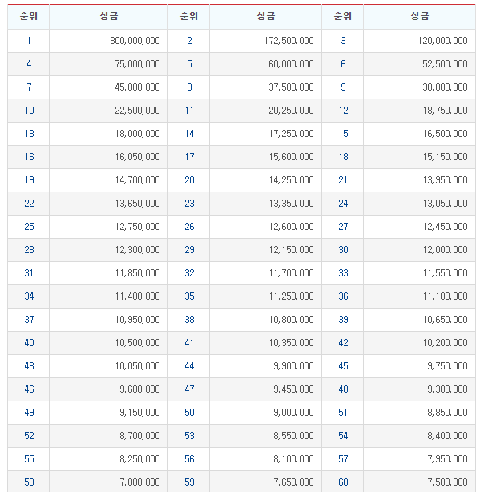This screenshot has width=480, height=492.
Task: Select the 7,500,000 cell
Action: (447, 482)
